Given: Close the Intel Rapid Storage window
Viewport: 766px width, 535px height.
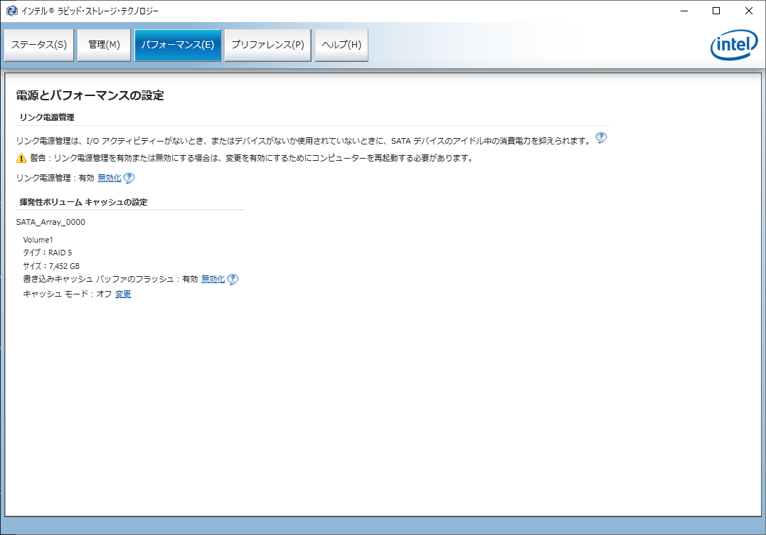Looking at the screenshot, I should point(748,11).
